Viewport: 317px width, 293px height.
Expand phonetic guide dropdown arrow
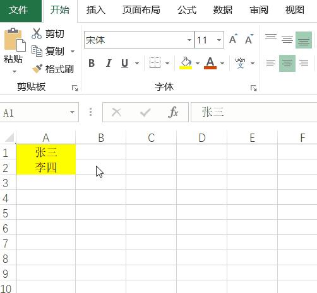(253, 63)
